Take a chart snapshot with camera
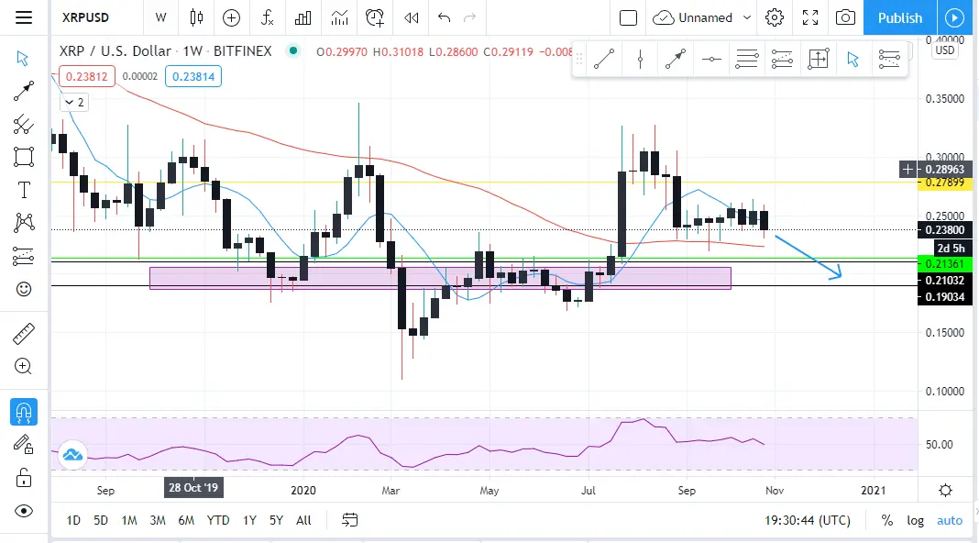Image resolution: width=979 pixels, height=543 pixels. 845,17
